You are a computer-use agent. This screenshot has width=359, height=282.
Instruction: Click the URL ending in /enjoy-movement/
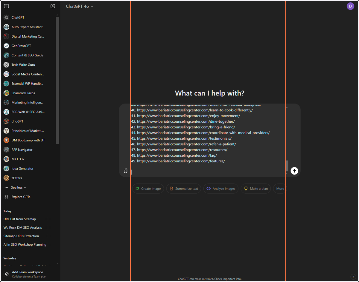pos(188,116)
